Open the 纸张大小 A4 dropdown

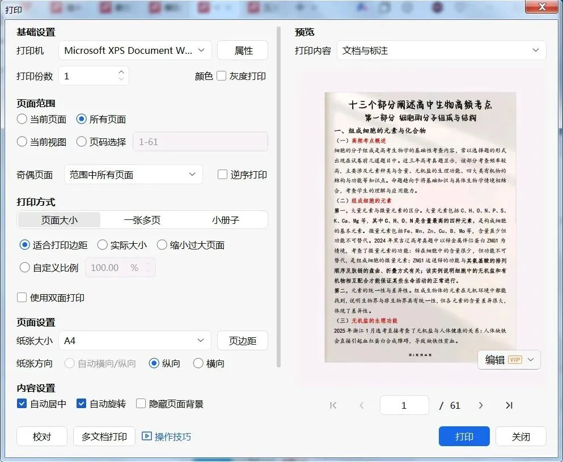pos(134,340)
